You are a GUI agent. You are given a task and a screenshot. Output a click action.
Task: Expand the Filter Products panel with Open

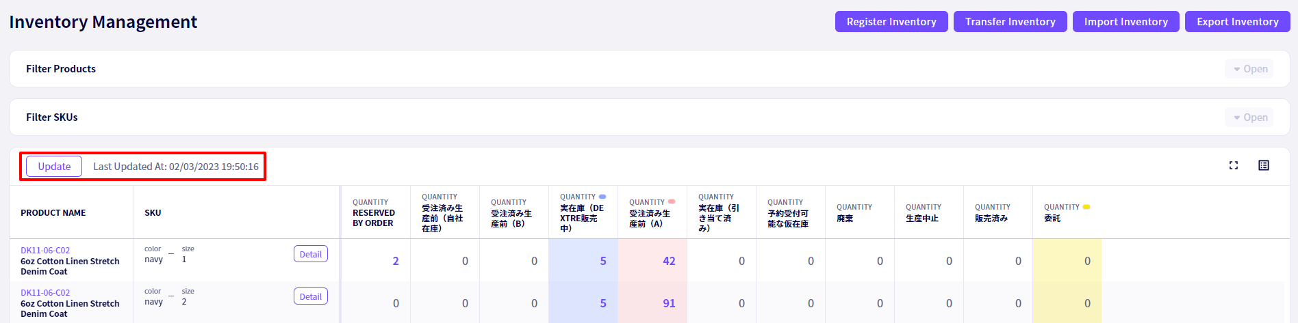click(1250, 69)
